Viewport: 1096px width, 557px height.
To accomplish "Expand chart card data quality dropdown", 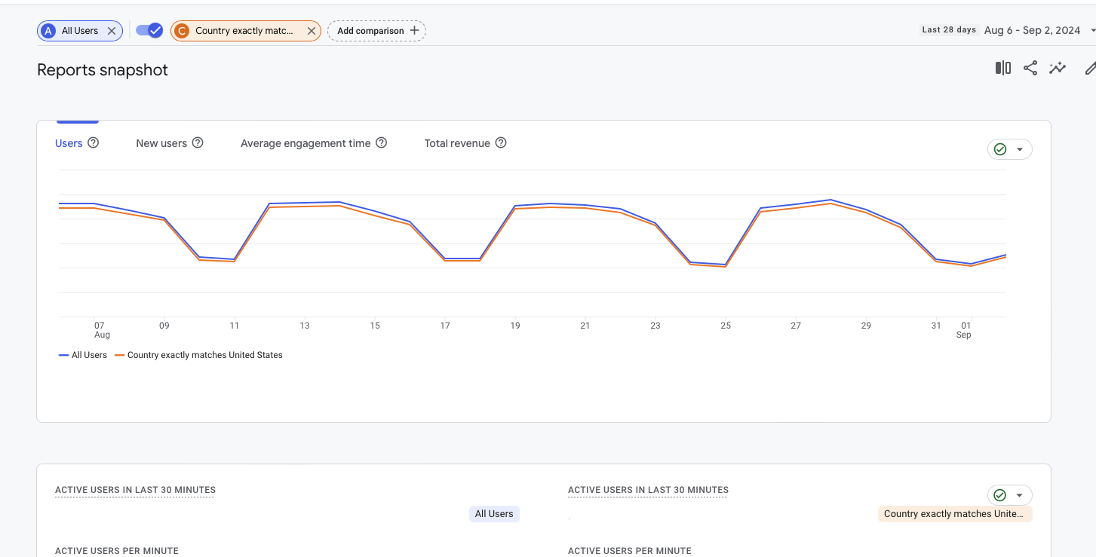I will [x=1010, y=149].
